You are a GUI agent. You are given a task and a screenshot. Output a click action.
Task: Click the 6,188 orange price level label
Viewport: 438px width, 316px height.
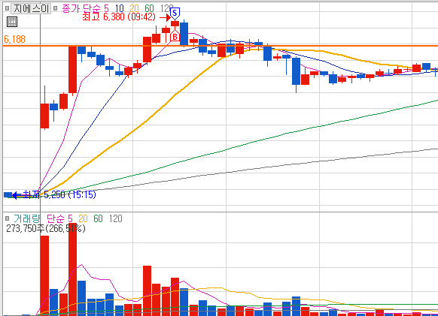[x=14, y=39]
